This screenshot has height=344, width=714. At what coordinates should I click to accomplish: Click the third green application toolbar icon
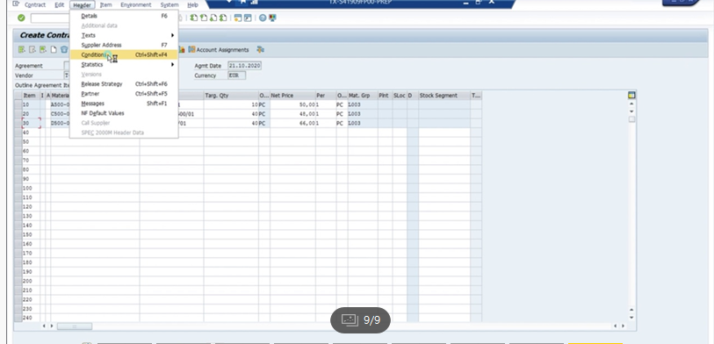click(43, 50)
